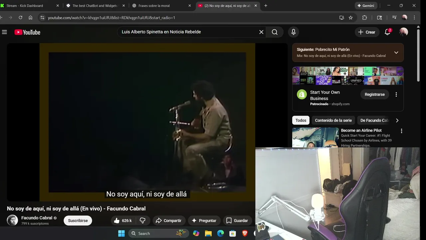This screenshot has height=240, width=426.
Task: Select the Todos filter chip
Action: tap(301, 120)
